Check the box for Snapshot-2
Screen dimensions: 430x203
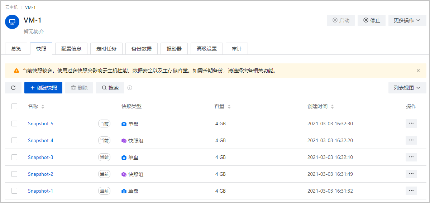tap(14, 174)
